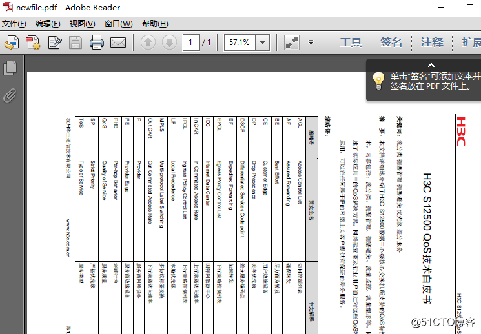
Task: Show attachments paperclip panel icon
Action: tap(10, 95)
